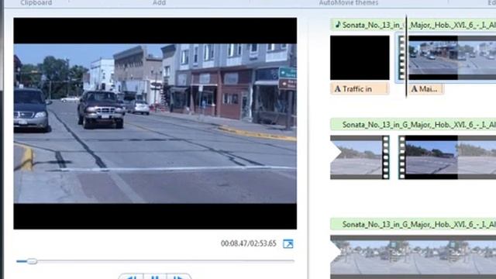Click the video preview monitor

click(155, 123)
